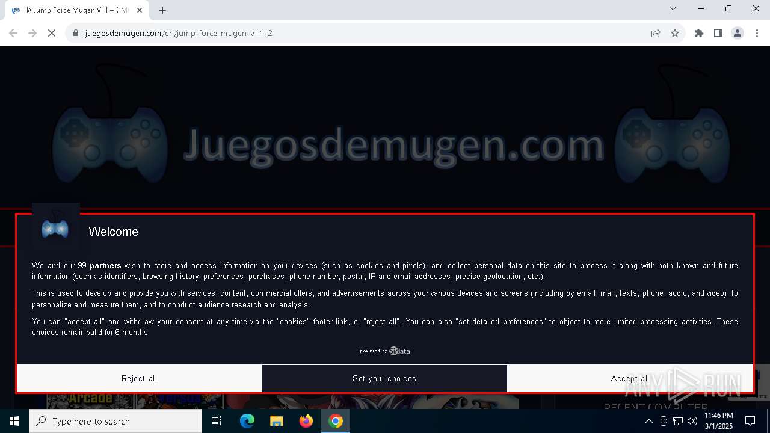Close the Jump Force Mugen tab
This screenshot has width=770, height=433.
pos(140,10)
